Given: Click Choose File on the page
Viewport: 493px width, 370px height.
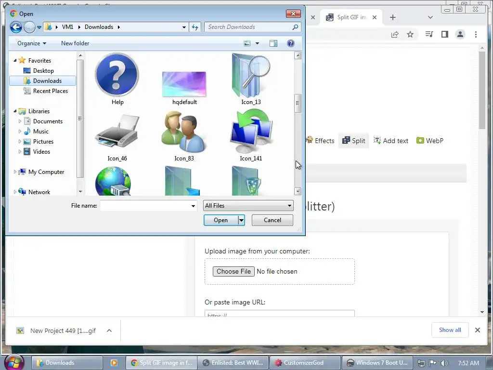Looking at the screenshot, I should tap(234, 271).
